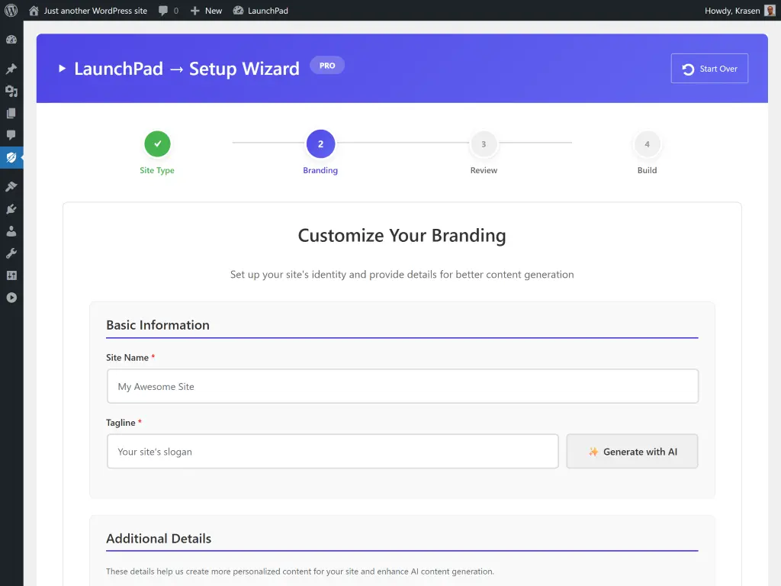Expand the Setup Wizard disclosure triangle
The image size is (781, 586).
tap(63, 68)
